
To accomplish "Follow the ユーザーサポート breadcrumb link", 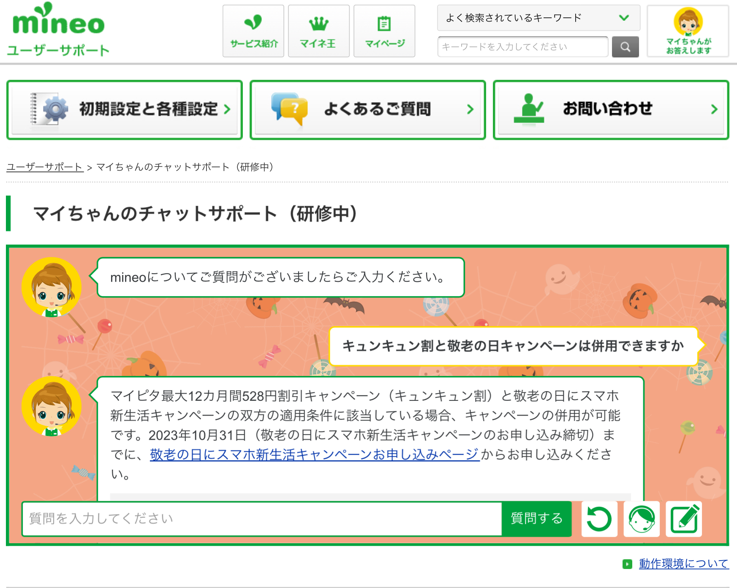I will point(45,167).
